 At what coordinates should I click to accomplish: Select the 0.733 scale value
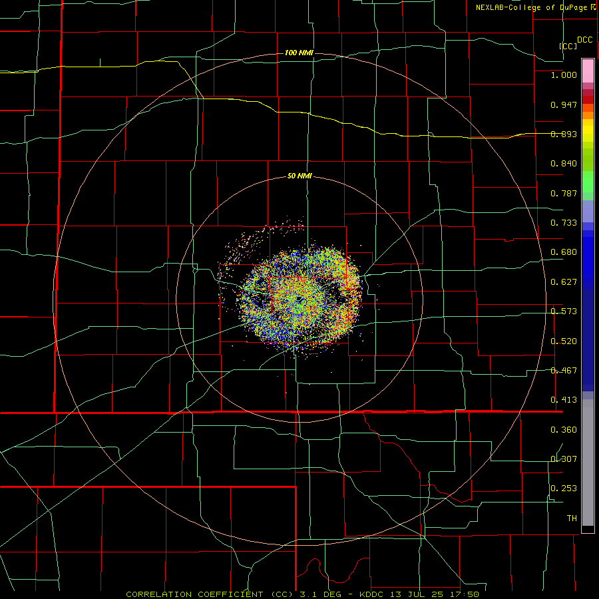tap(564, 223)
